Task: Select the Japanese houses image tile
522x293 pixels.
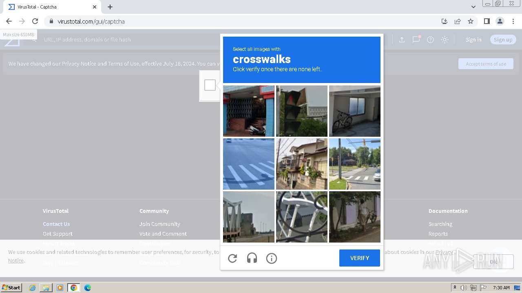Action: click(302, 164)
